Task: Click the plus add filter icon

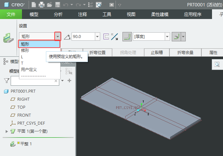Action: pos(69,80)
